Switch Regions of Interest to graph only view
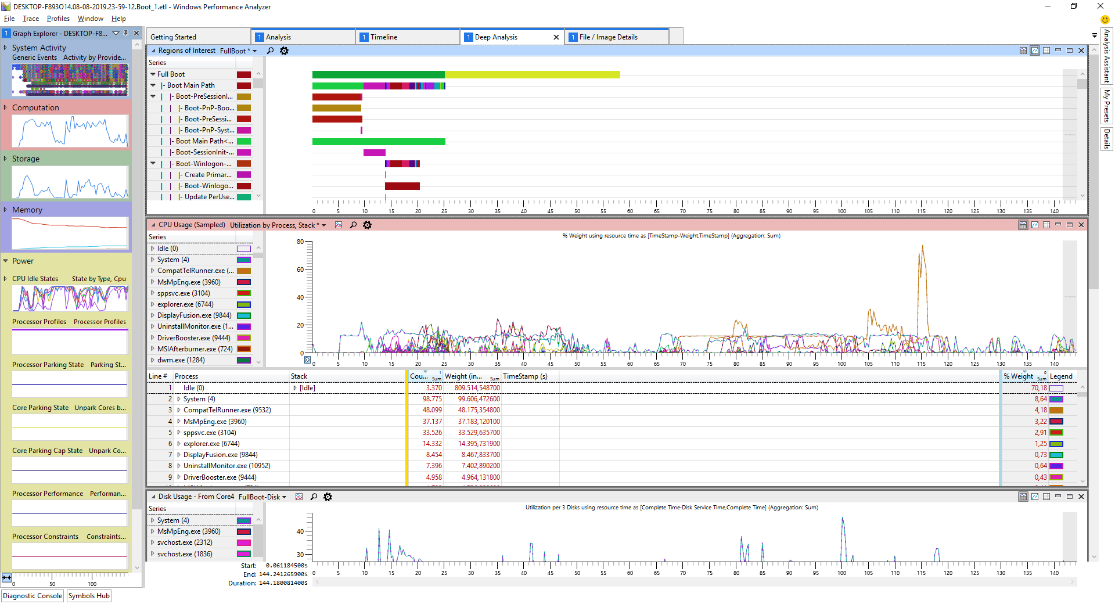 [1035, 51]
